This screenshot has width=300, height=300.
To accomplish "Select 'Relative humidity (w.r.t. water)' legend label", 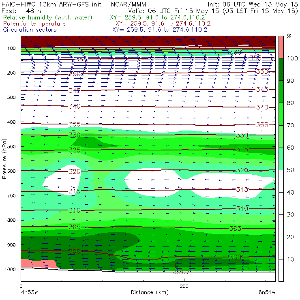I will (48, 17).
